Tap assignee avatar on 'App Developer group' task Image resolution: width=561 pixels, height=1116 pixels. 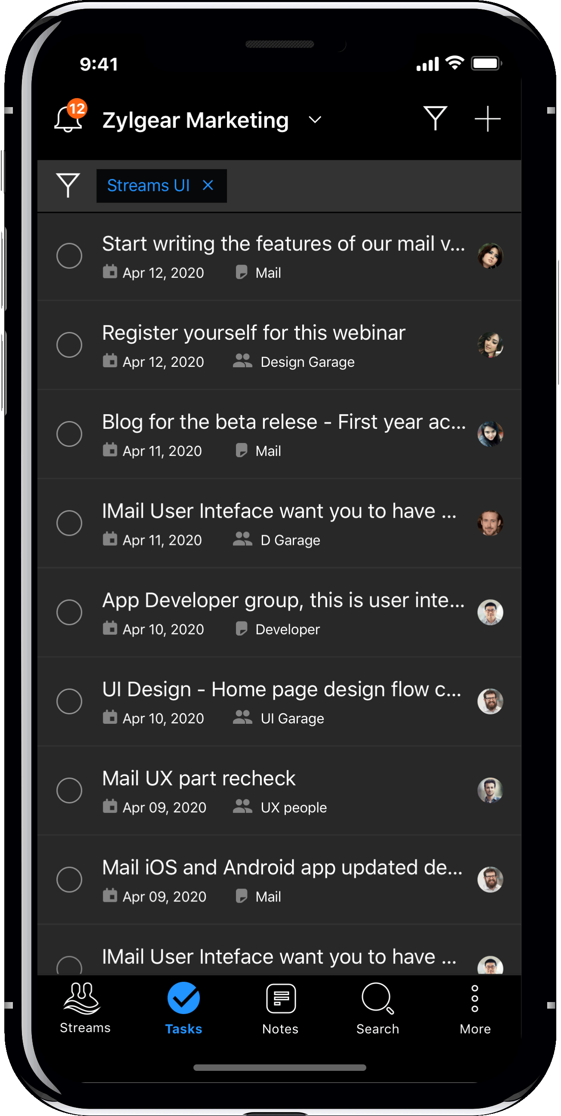[x=490, y=612]
